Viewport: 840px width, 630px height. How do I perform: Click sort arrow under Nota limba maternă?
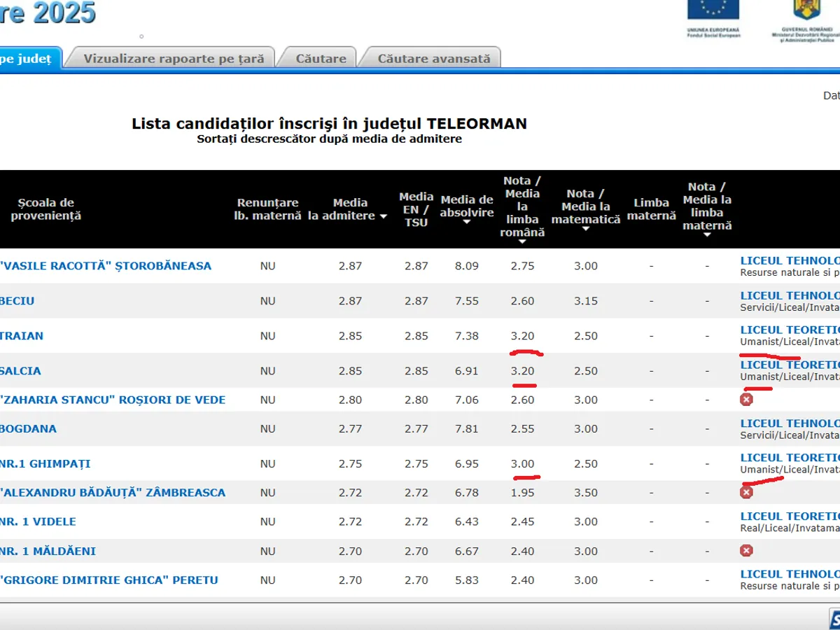coord(707,234)
